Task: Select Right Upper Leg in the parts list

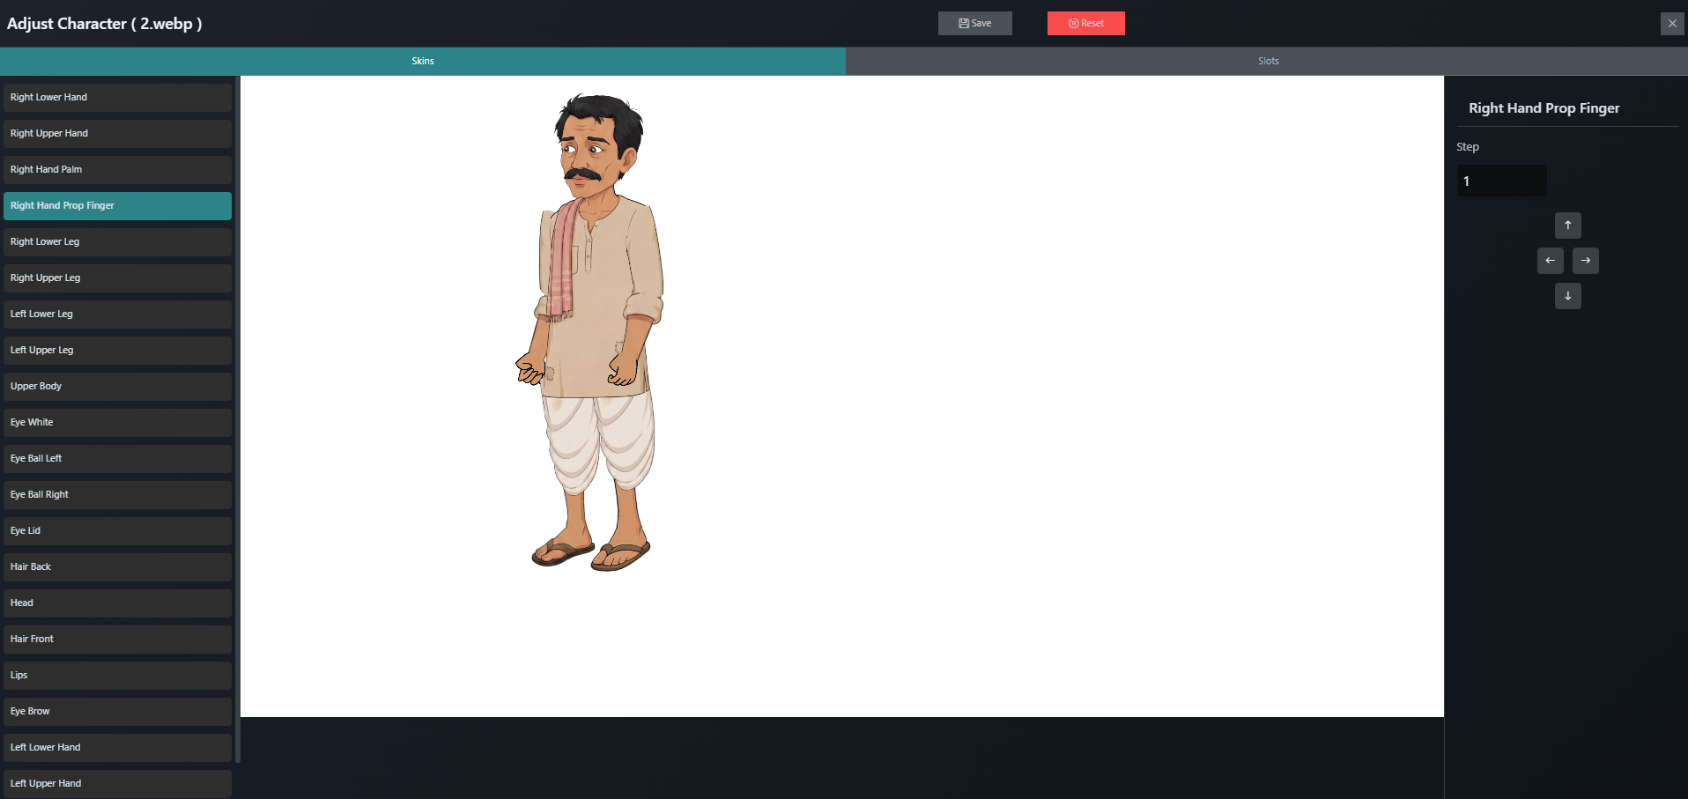Action: pos(117,278)
